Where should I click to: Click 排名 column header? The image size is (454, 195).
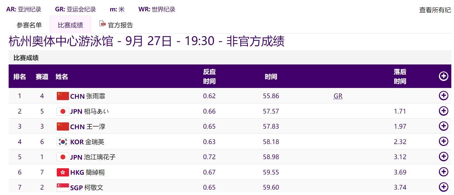20,77
